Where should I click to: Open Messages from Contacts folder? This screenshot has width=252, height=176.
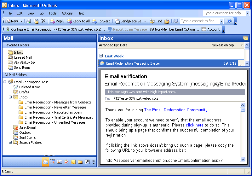tap(58, 102)
